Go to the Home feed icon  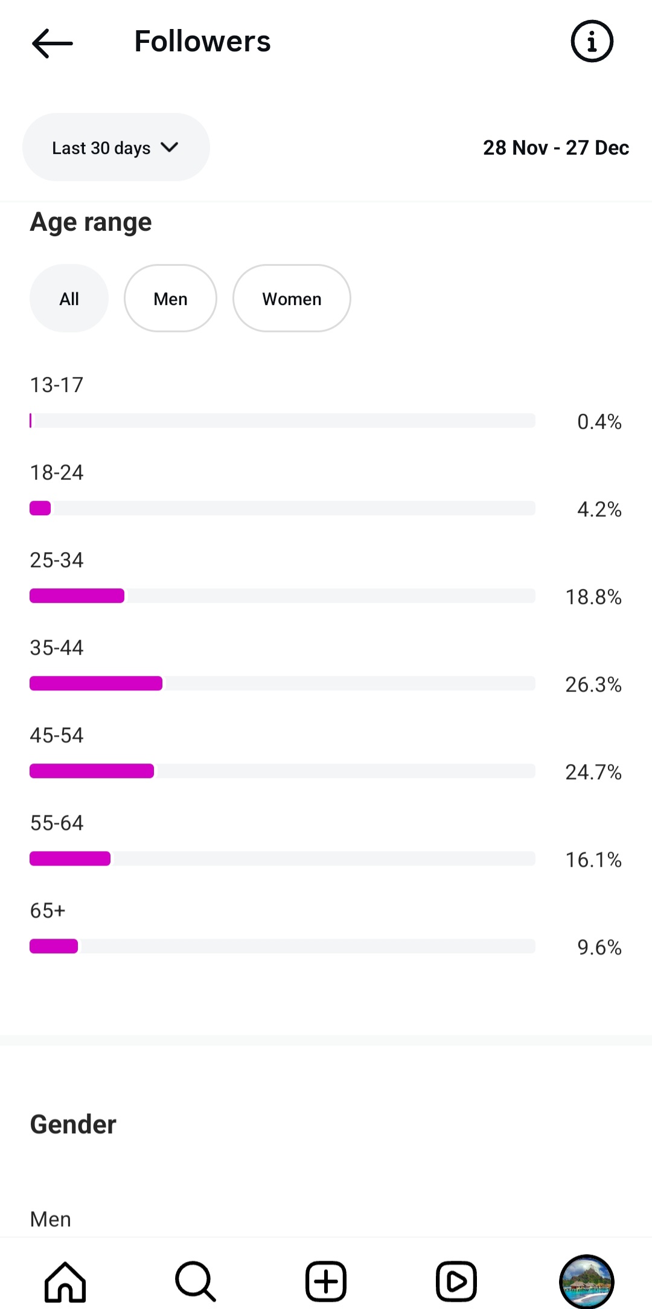(65, 1281)
